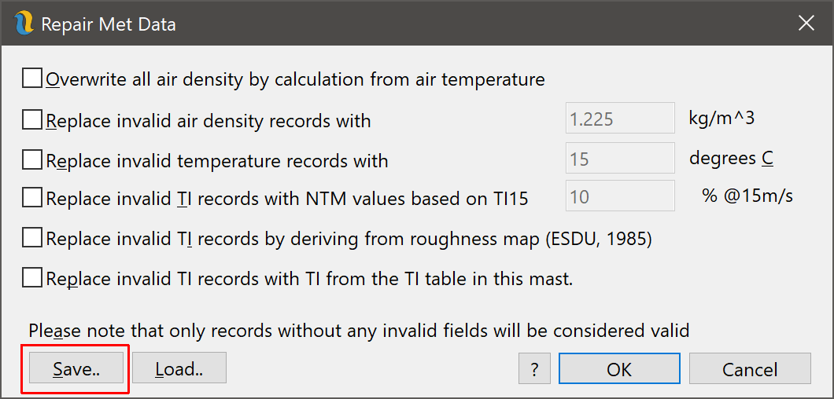Dismiss the dialog with Cancel
Viewport: 834px width, 399px height.
tap(750, 368)
